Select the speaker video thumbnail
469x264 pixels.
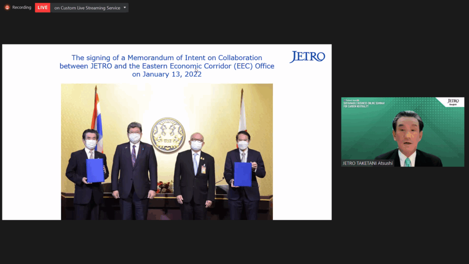(x=402, y=133)
